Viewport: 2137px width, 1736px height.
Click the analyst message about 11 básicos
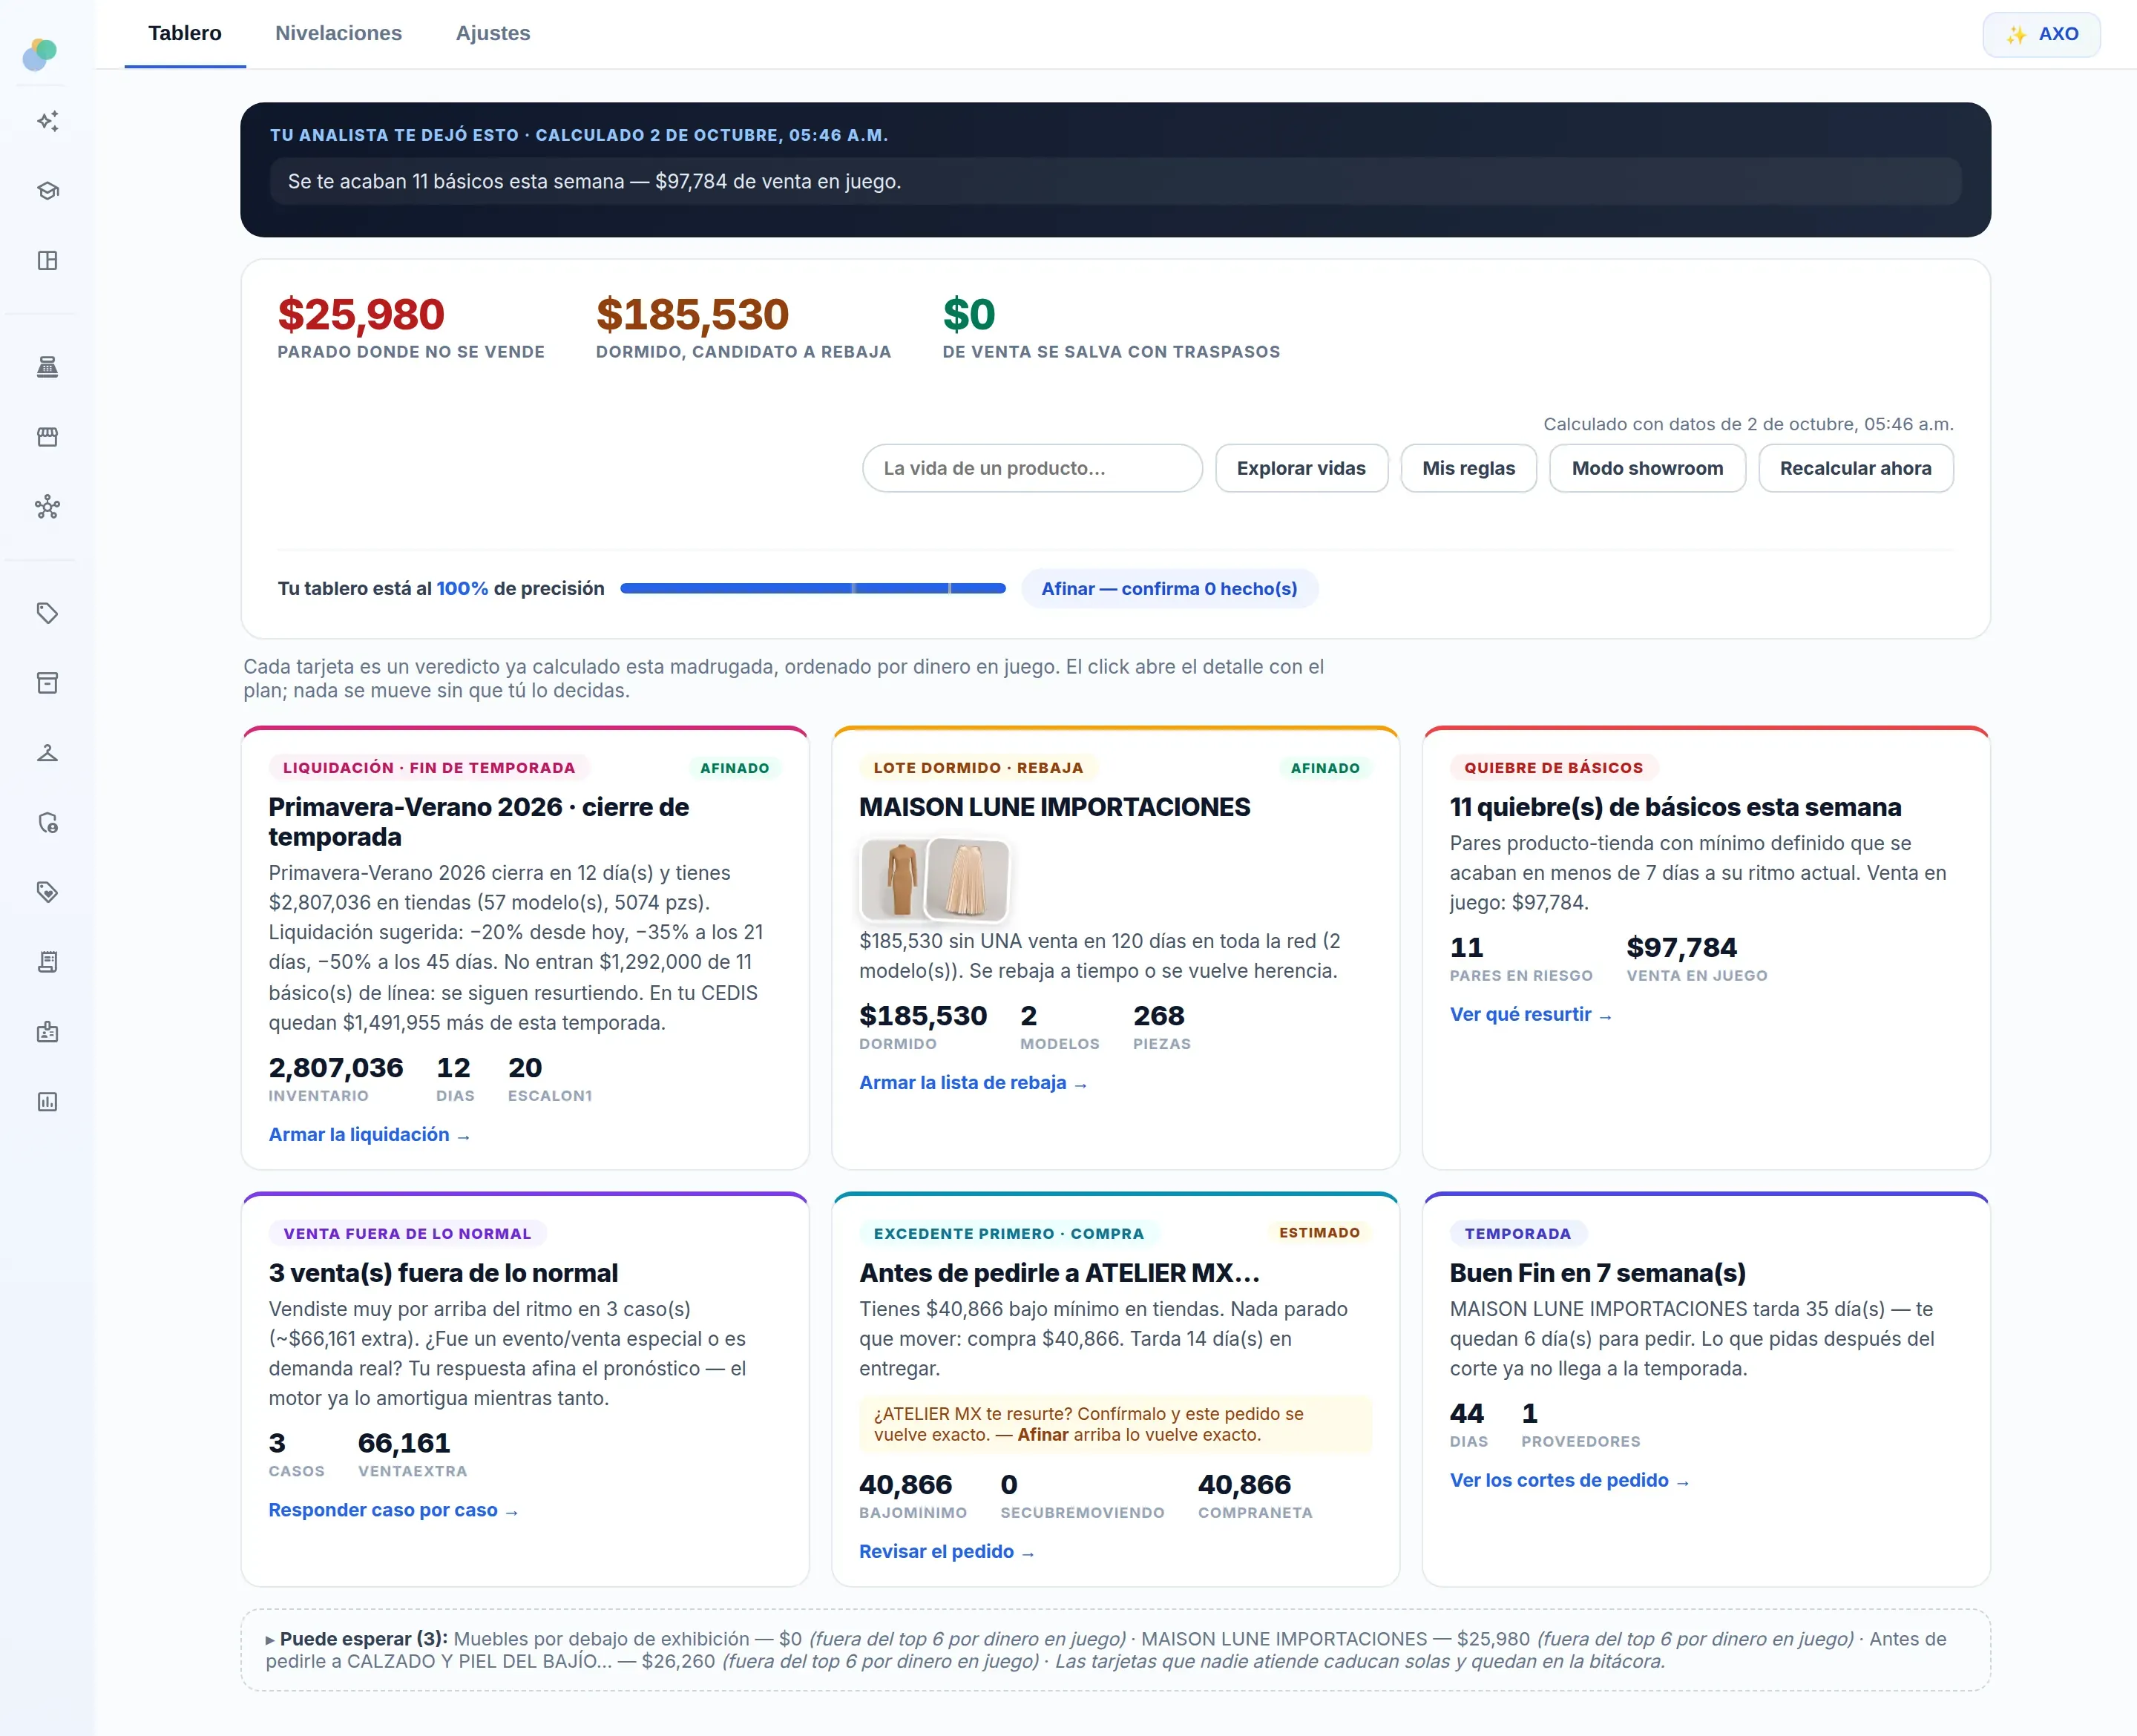click(1115, 181)
